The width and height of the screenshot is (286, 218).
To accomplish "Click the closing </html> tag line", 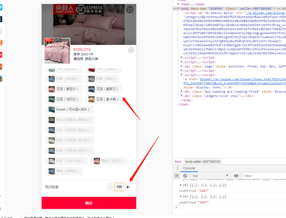I will point(183,104).
